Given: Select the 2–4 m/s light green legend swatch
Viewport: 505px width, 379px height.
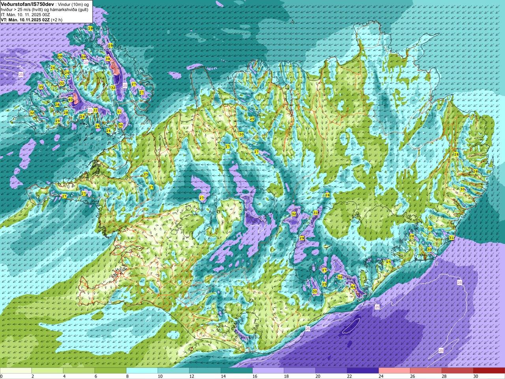Looking at the screenshot, I should pyautogui.click(x=47, y=370).
